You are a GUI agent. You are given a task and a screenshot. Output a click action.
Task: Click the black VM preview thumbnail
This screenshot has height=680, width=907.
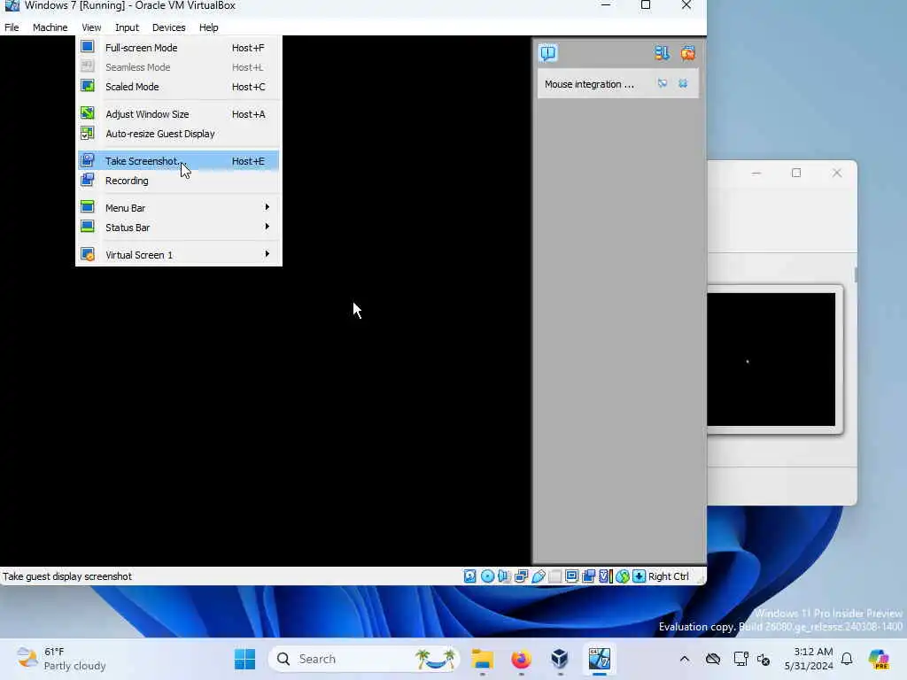coord(771,359)
